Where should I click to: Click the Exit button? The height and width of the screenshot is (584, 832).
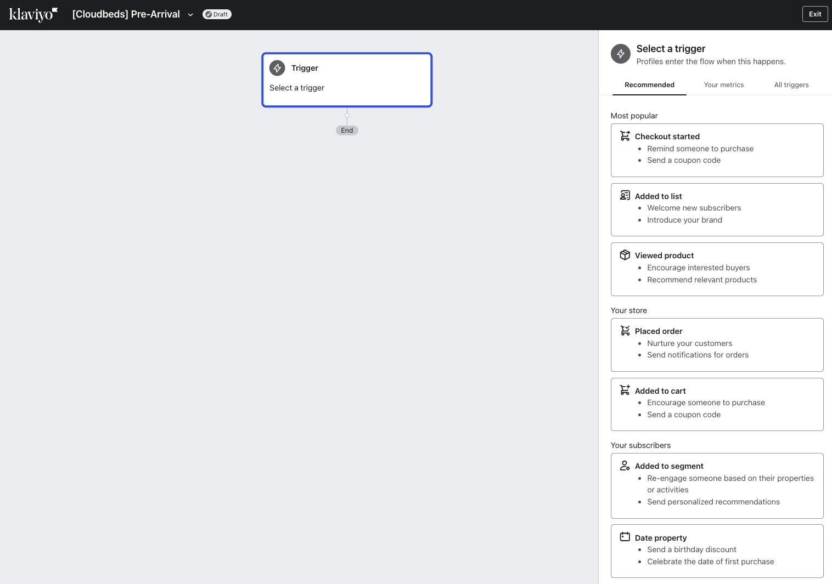(x=815, y=14)
